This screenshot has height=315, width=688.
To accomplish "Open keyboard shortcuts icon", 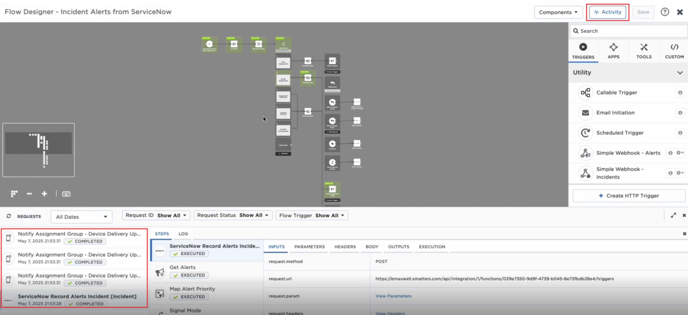I will pos(66,194).
